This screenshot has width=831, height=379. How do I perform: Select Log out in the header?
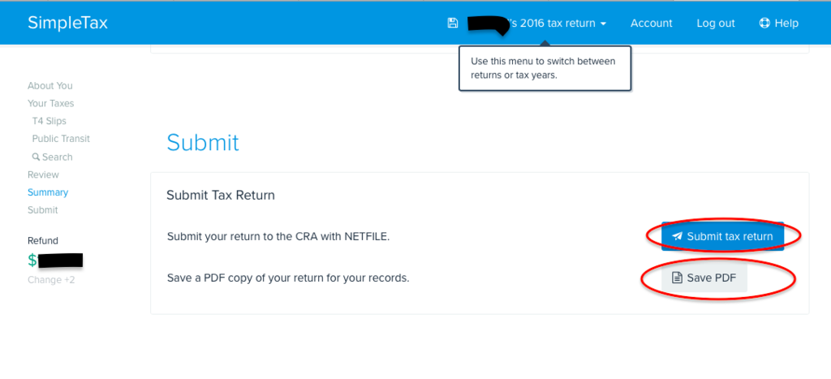716,24
